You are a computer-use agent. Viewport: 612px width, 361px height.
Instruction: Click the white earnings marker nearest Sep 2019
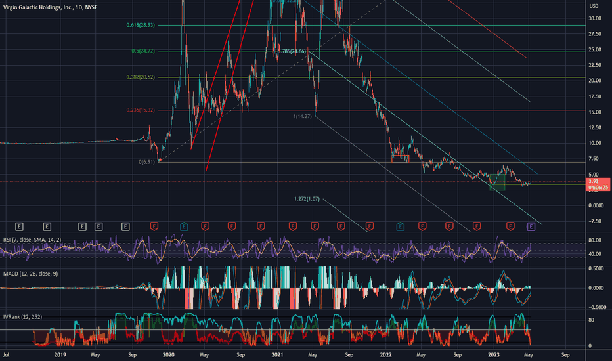(125, 226)
